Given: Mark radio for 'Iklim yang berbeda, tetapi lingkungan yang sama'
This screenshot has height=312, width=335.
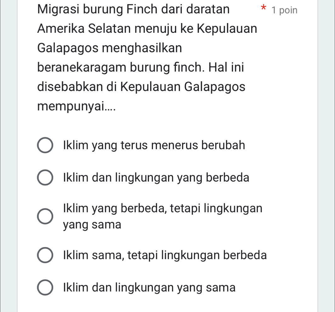Looking at the screenshot, I should click(x=45, y=216).
